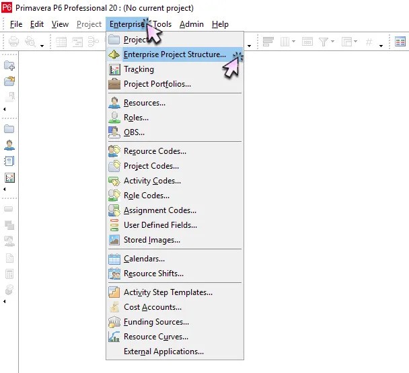Viewport: 409px width, 373px height.
Task: Click the Reports notebook sidebar icon
Action: pyautogui.click(x=9, y=161)
